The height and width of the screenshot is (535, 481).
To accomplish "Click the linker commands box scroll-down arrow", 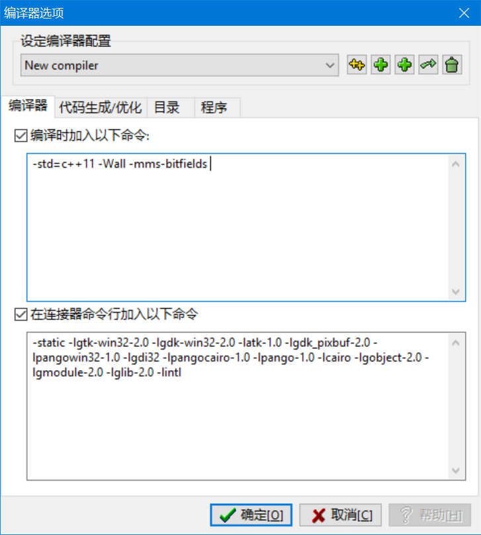I will tap(456, 471).
